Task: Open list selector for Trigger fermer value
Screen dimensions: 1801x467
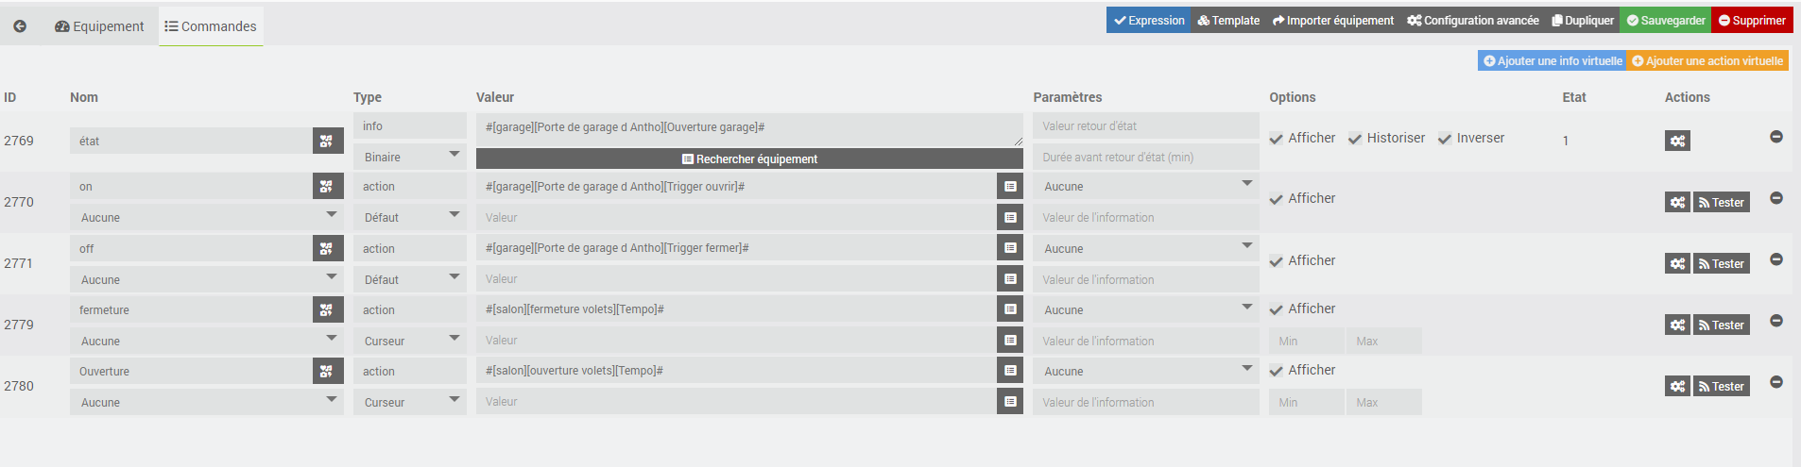Action: coord(1010,248)
